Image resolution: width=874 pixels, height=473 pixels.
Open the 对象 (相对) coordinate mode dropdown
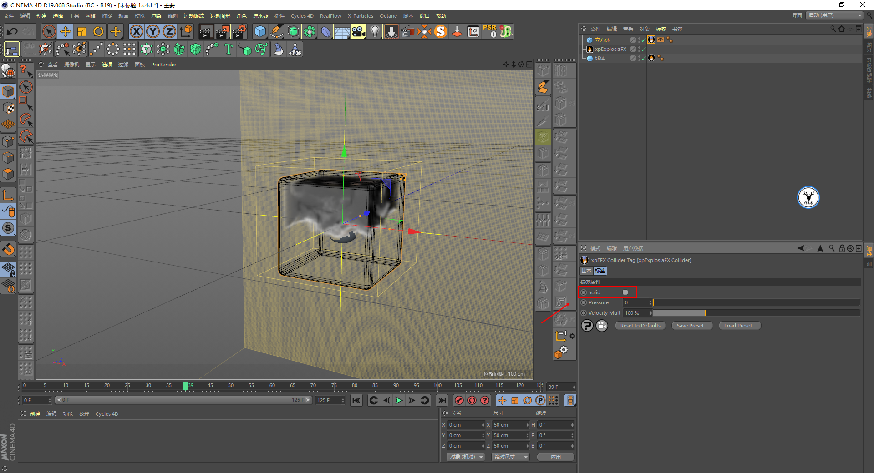pos(466,457)
